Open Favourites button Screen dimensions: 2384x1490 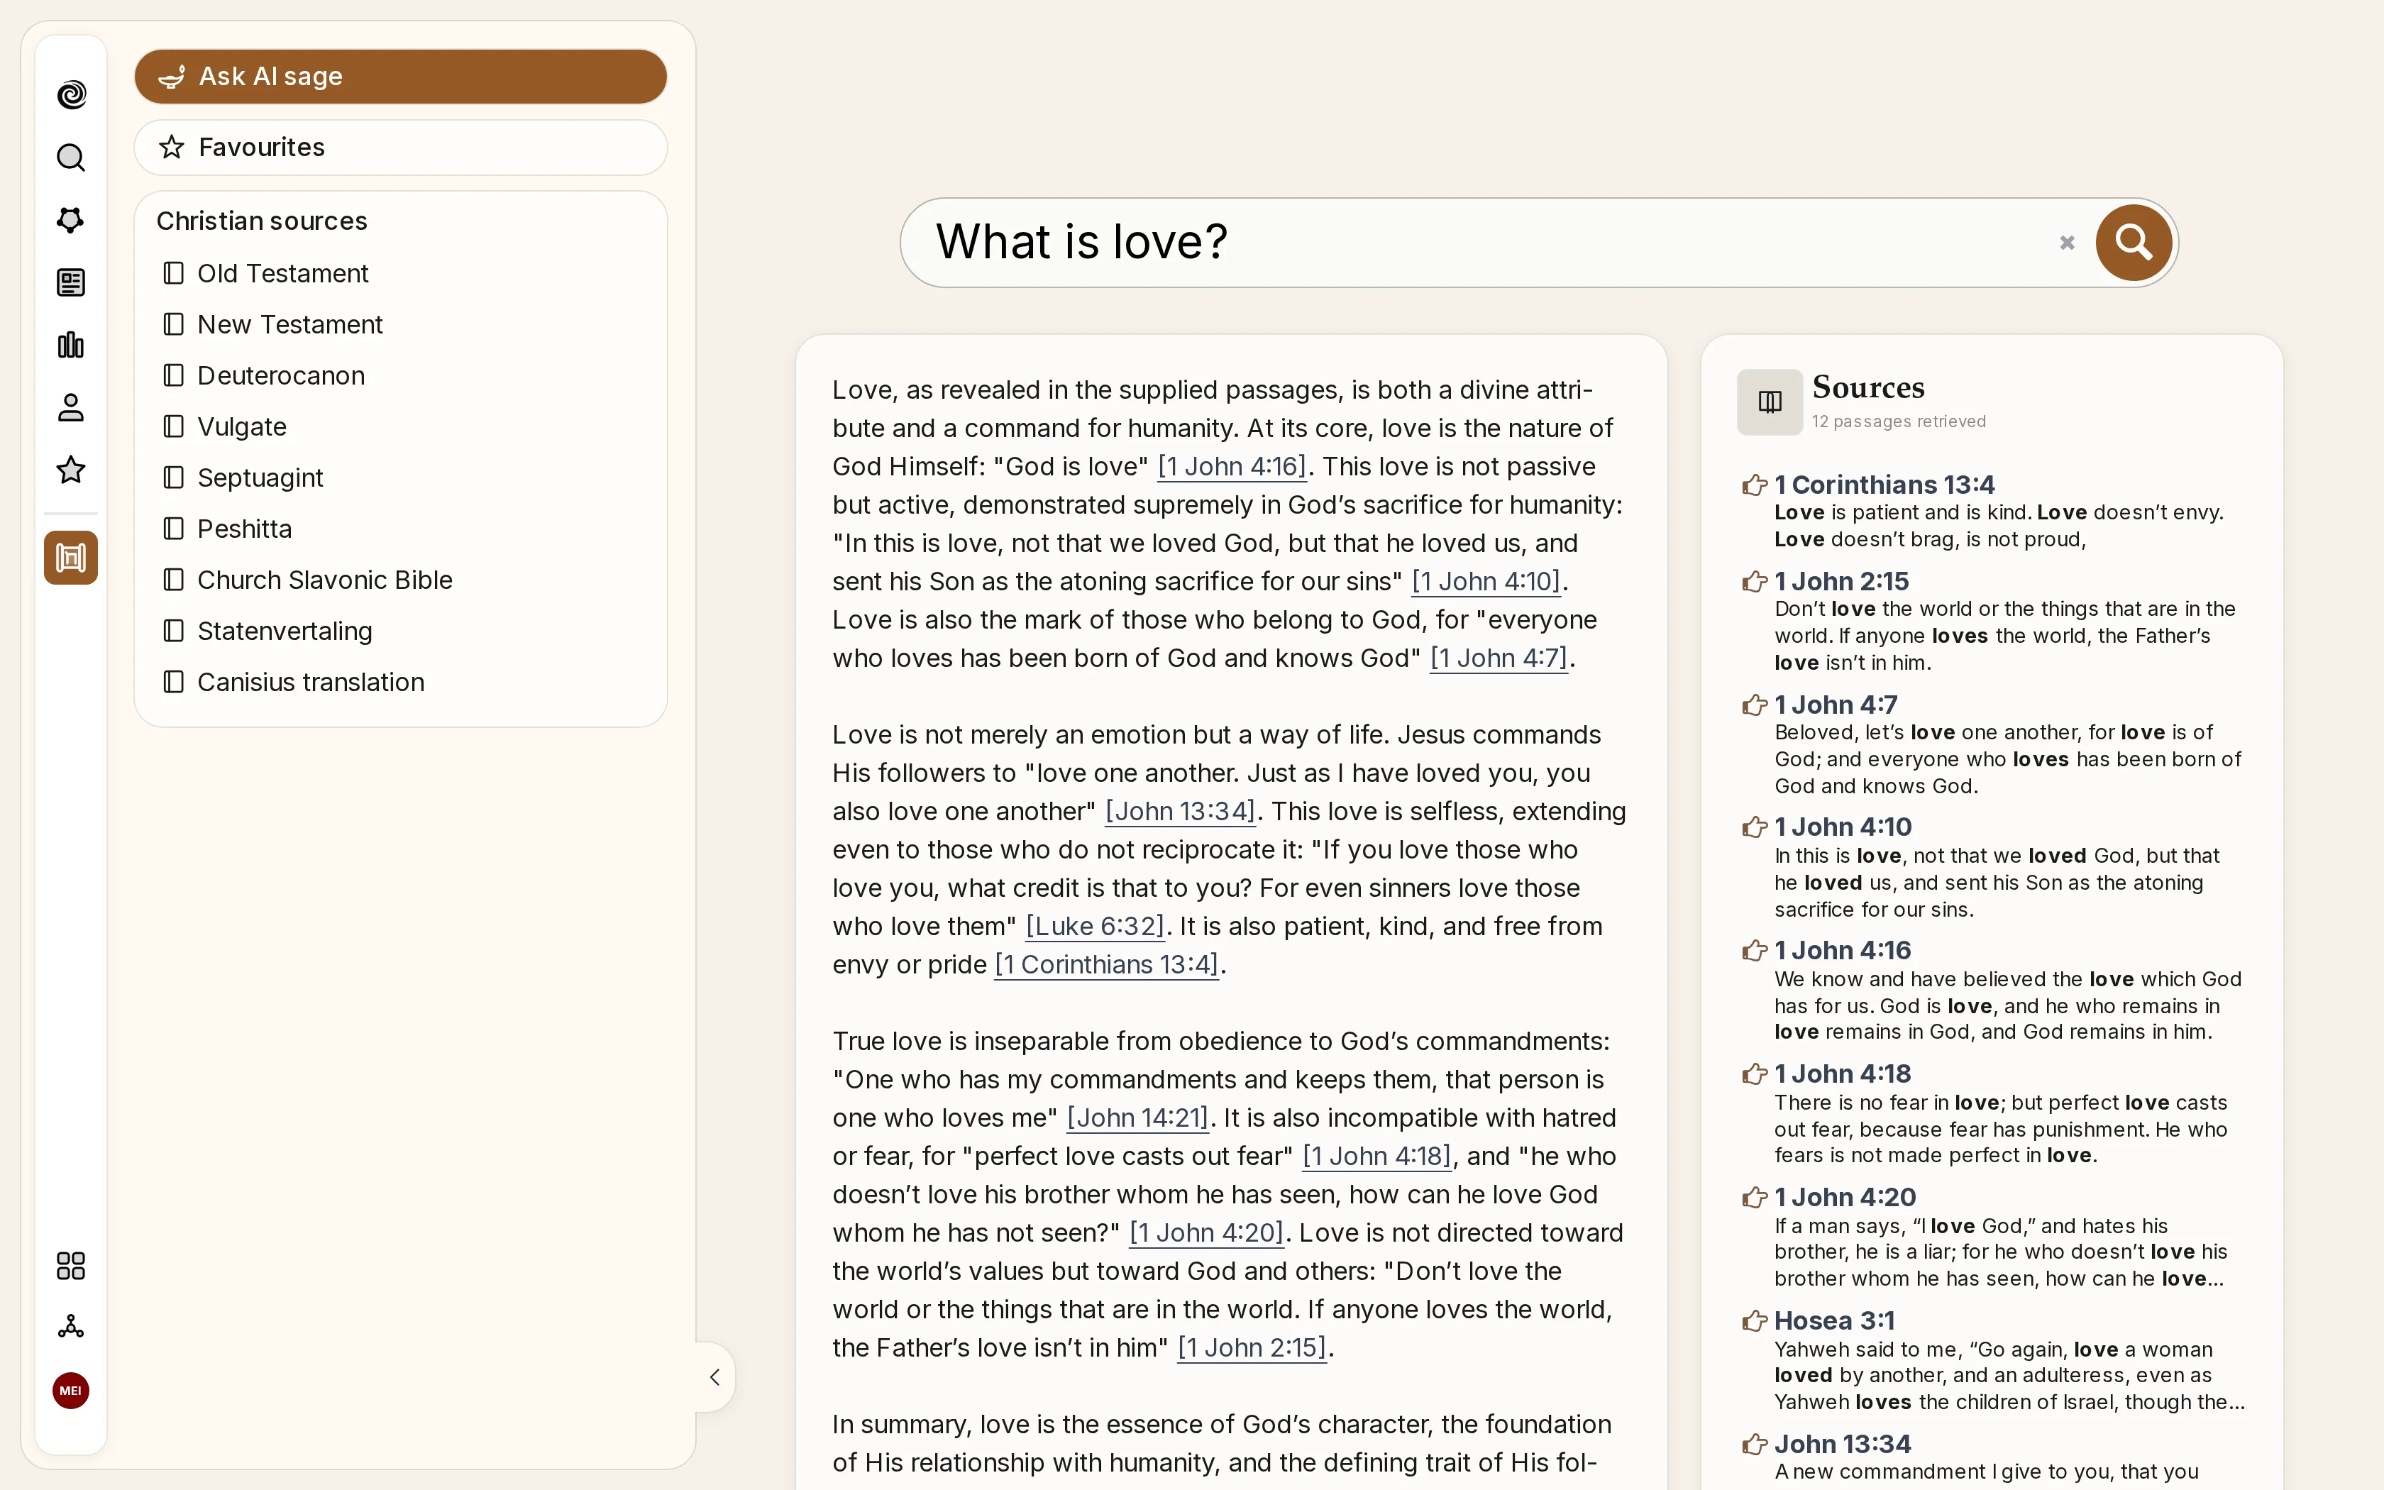coord(401,148)
